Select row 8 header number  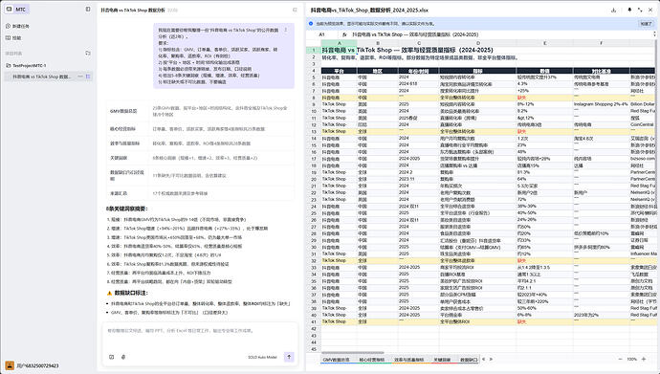click(314, 98)
